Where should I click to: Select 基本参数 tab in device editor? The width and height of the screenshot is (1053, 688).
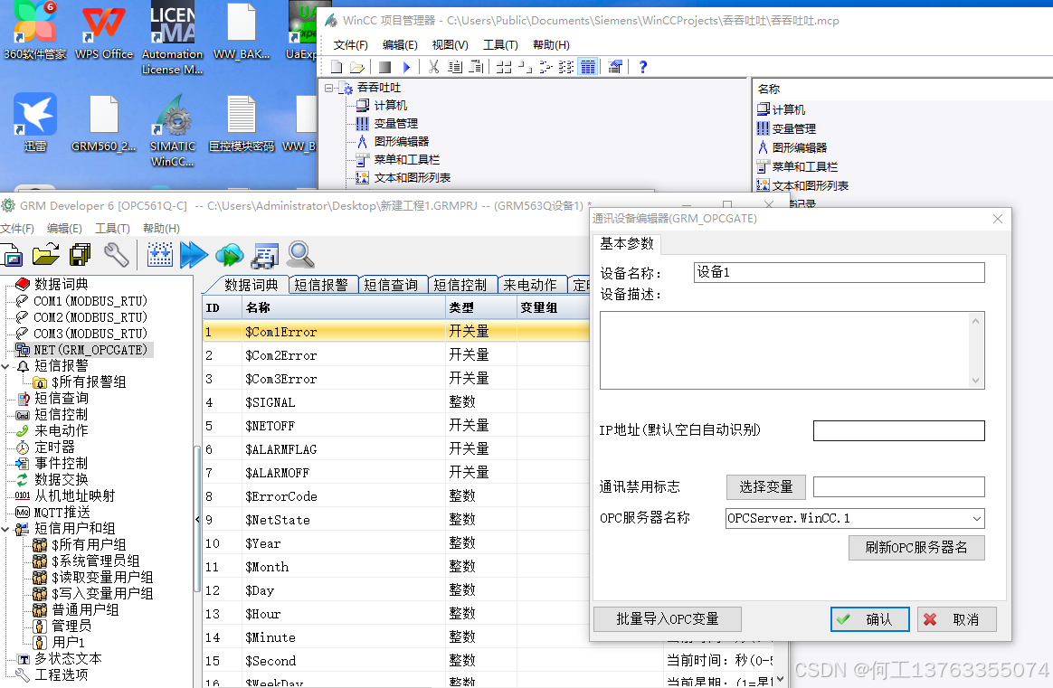click(627, 244)
